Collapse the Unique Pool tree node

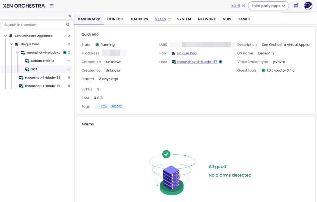11,44
